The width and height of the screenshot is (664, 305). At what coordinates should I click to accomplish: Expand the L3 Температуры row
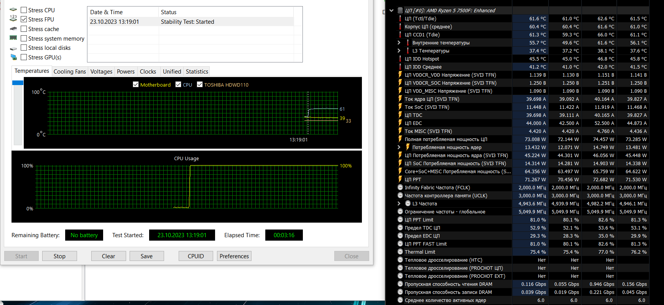pos(399,51)
